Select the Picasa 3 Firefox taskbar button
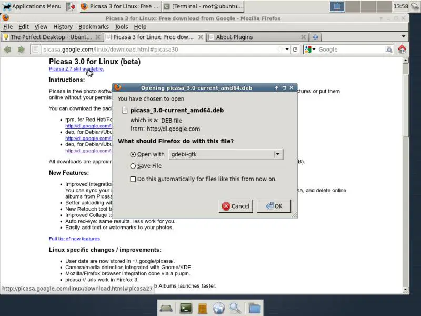Screen dimensions: 421x316 (x=120, y=6)
